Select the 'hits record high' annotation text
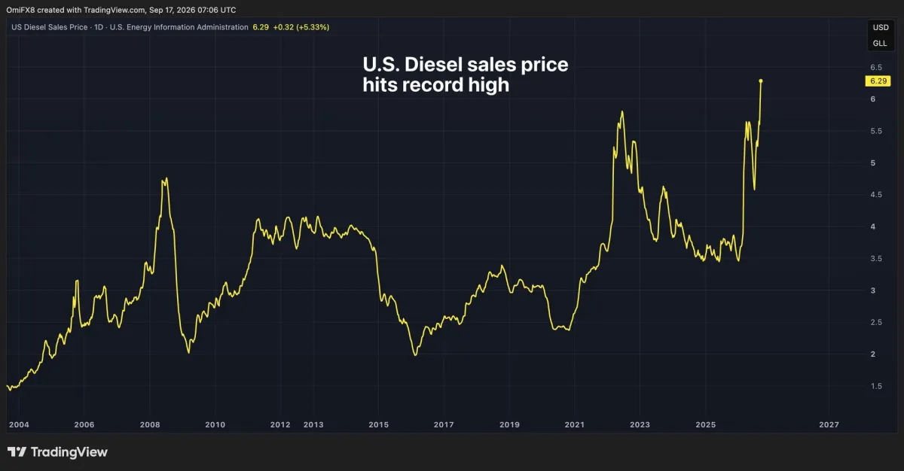Screen dimensions: 904x471 [435, 85]
